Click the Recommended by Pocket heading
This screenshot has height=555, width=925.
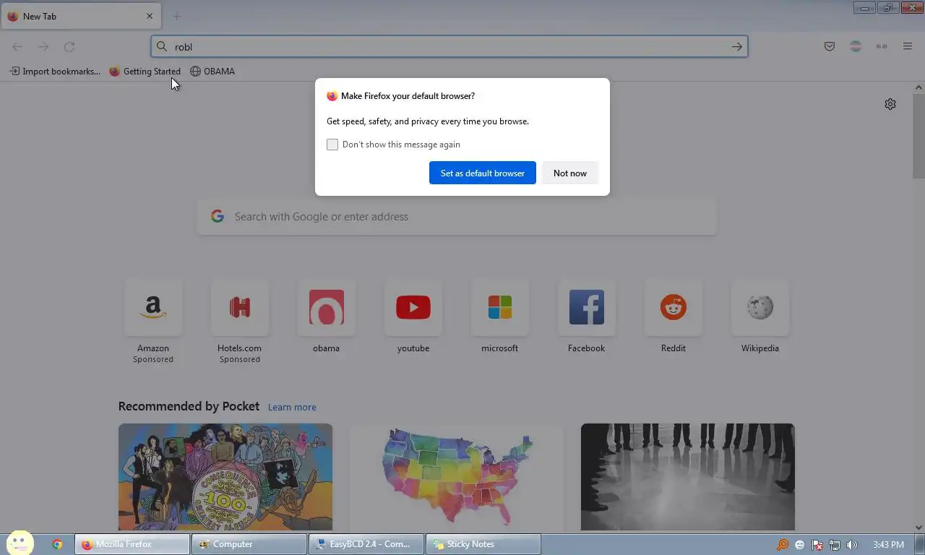click(x=189, y=406)
